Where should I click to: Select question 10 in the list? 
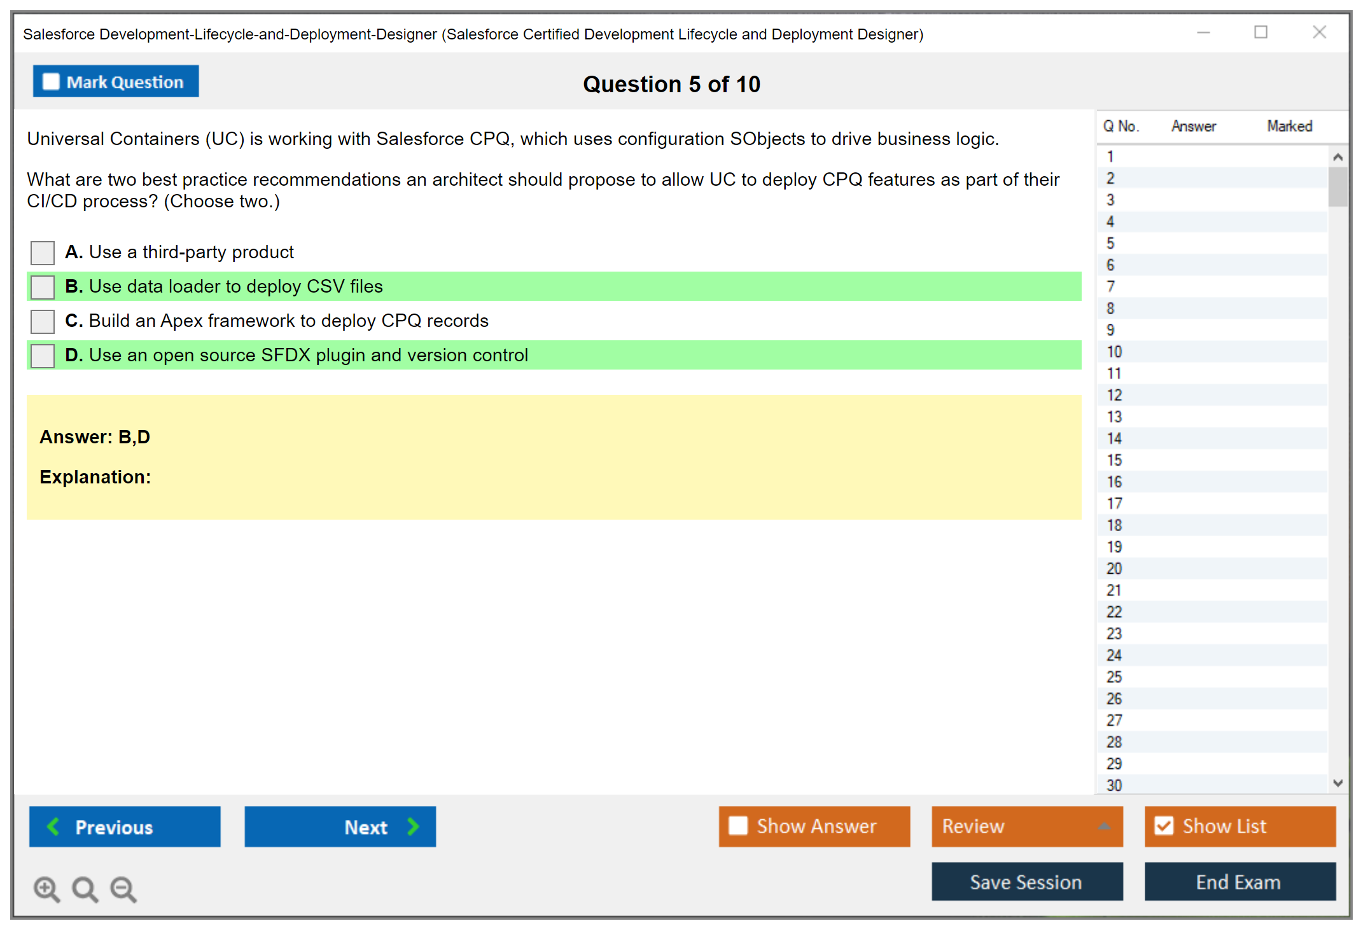pos(1114,352)
